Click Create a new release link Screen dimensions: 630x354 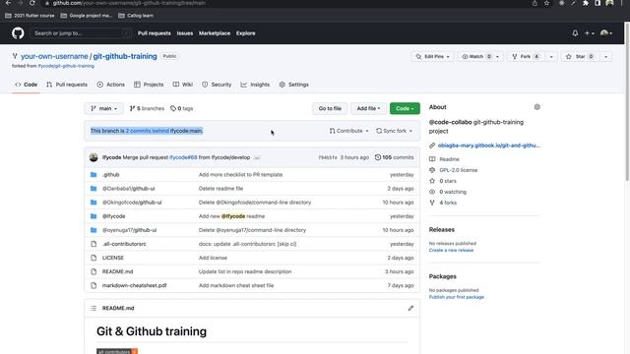[x=451, y=250]
